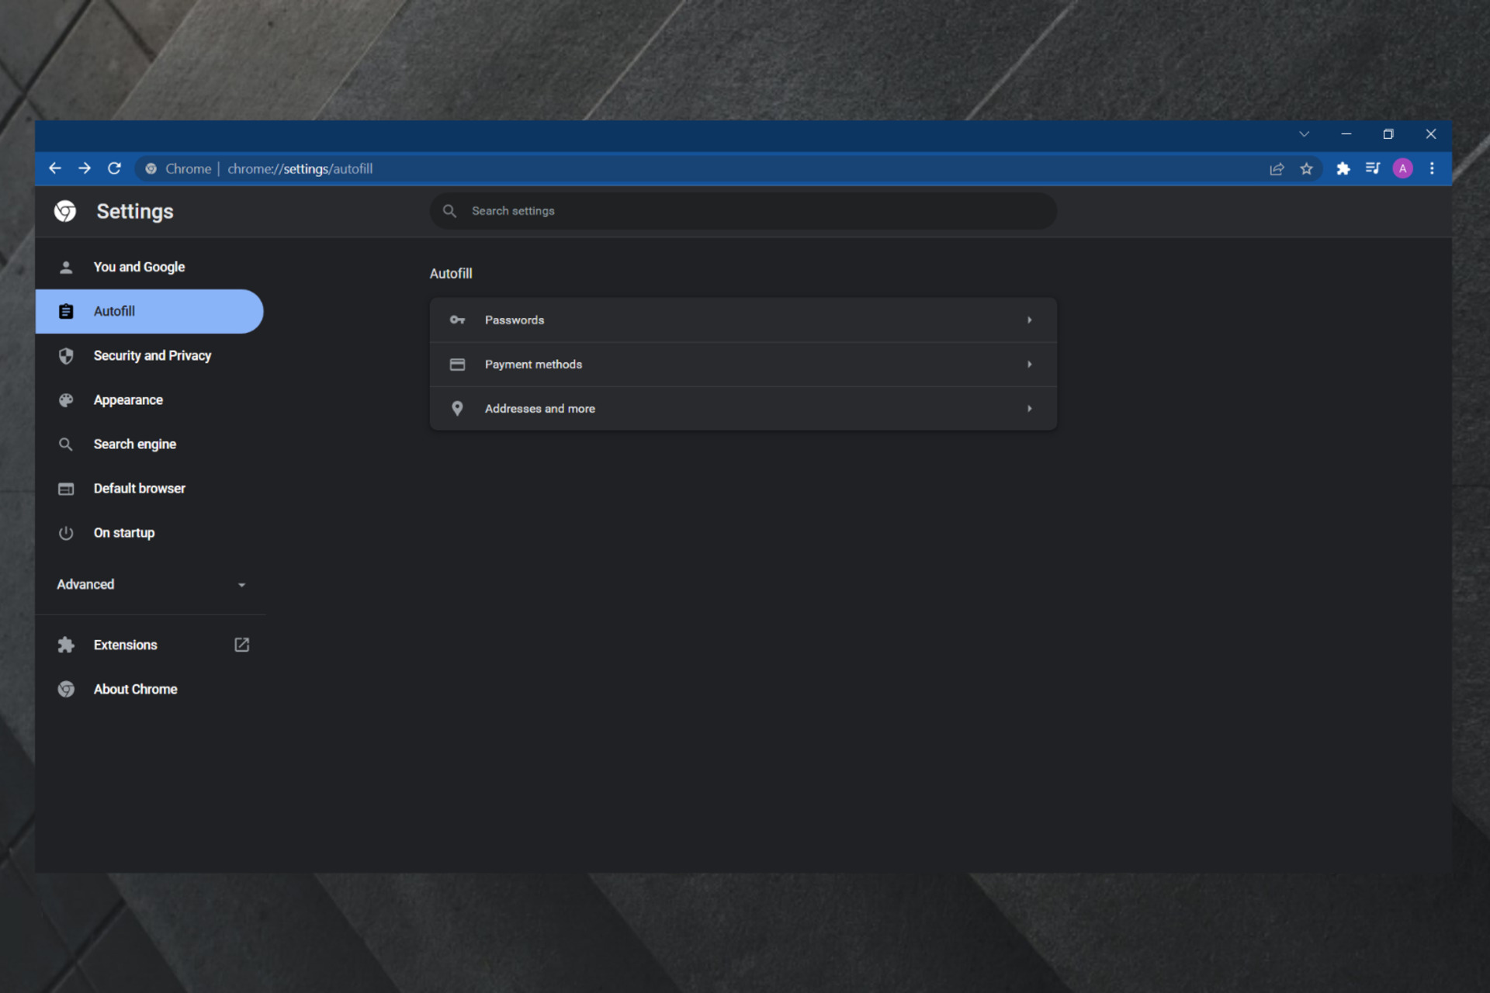Select the You and Google menu item
This screenshot has height=993, width=1490.
click(x=139, y=267)
